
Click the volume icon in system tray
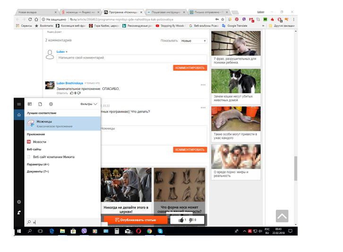tap(260, 231)
